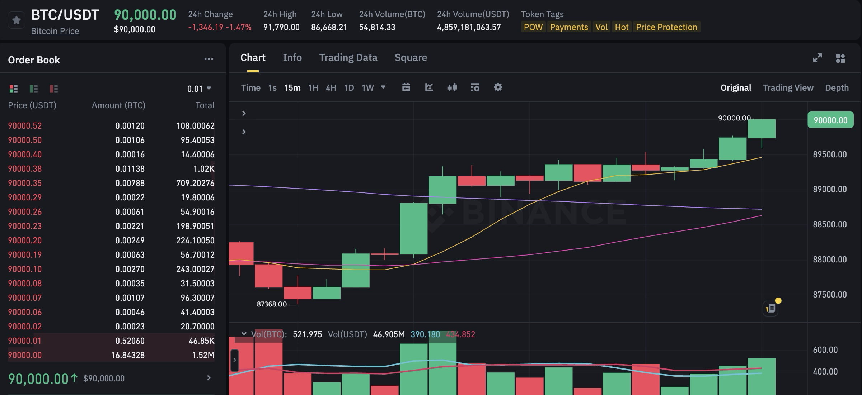Image resolution: width=862 pixels, height=395 pixels.
Task: Switch to Original chart view
Action: 736,88
